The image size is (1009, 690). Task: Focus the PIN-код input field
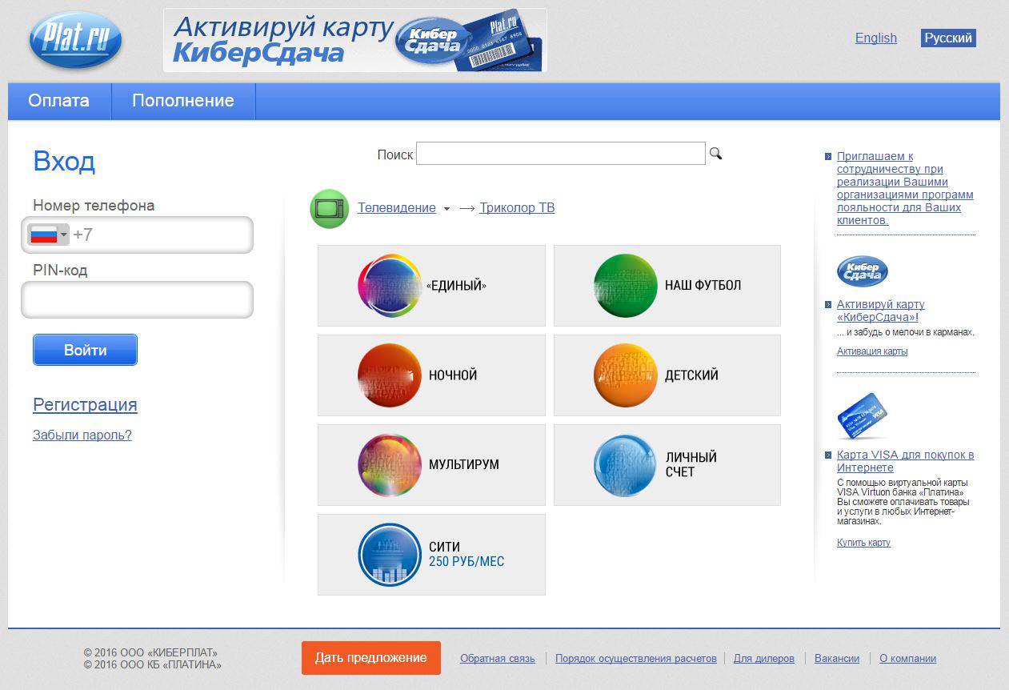pyautogui.click(x=138, y=300)
